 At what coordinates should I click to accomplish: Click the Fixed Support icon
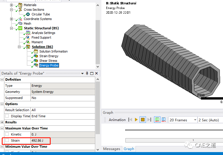pos(28,37)
